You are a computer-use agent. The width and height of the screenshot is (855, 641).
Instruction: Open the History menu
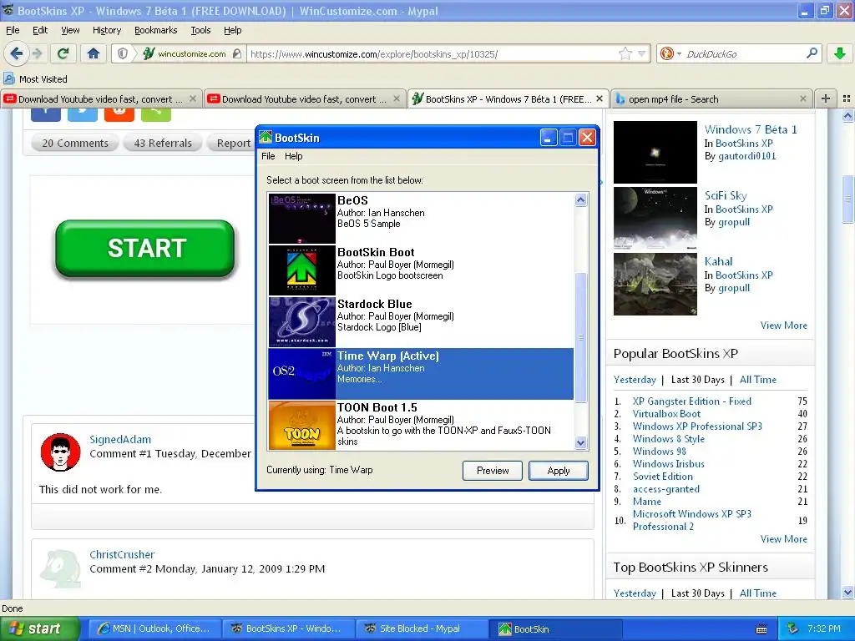(x=106, y=30)
